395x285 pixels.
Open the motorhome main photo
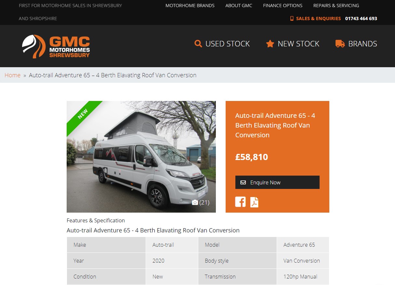pyautogui.click(x=141, y=157)
